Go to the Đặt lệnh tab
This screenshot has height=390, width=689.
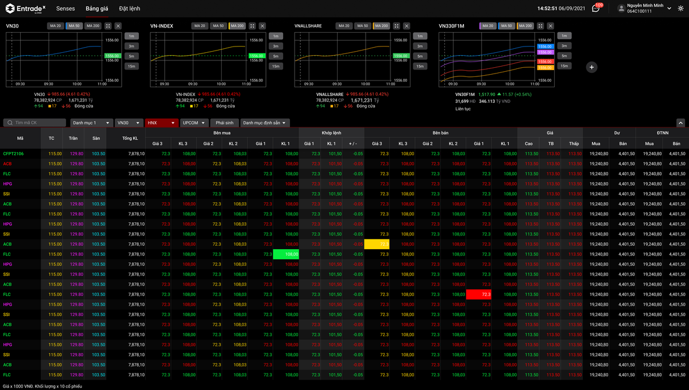[x=129, y=9]
